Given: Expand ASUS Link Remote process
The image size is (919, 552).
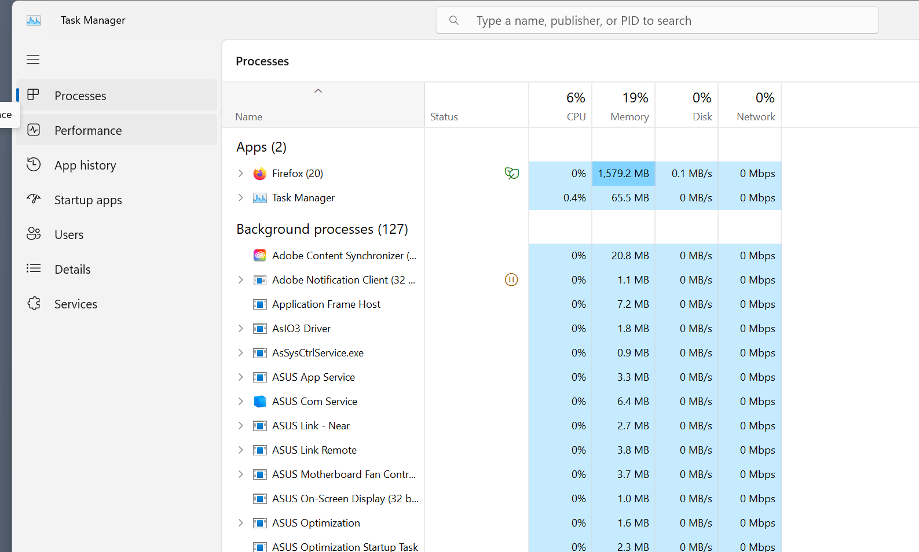Looking at the screenshot, I should [241, 450].
